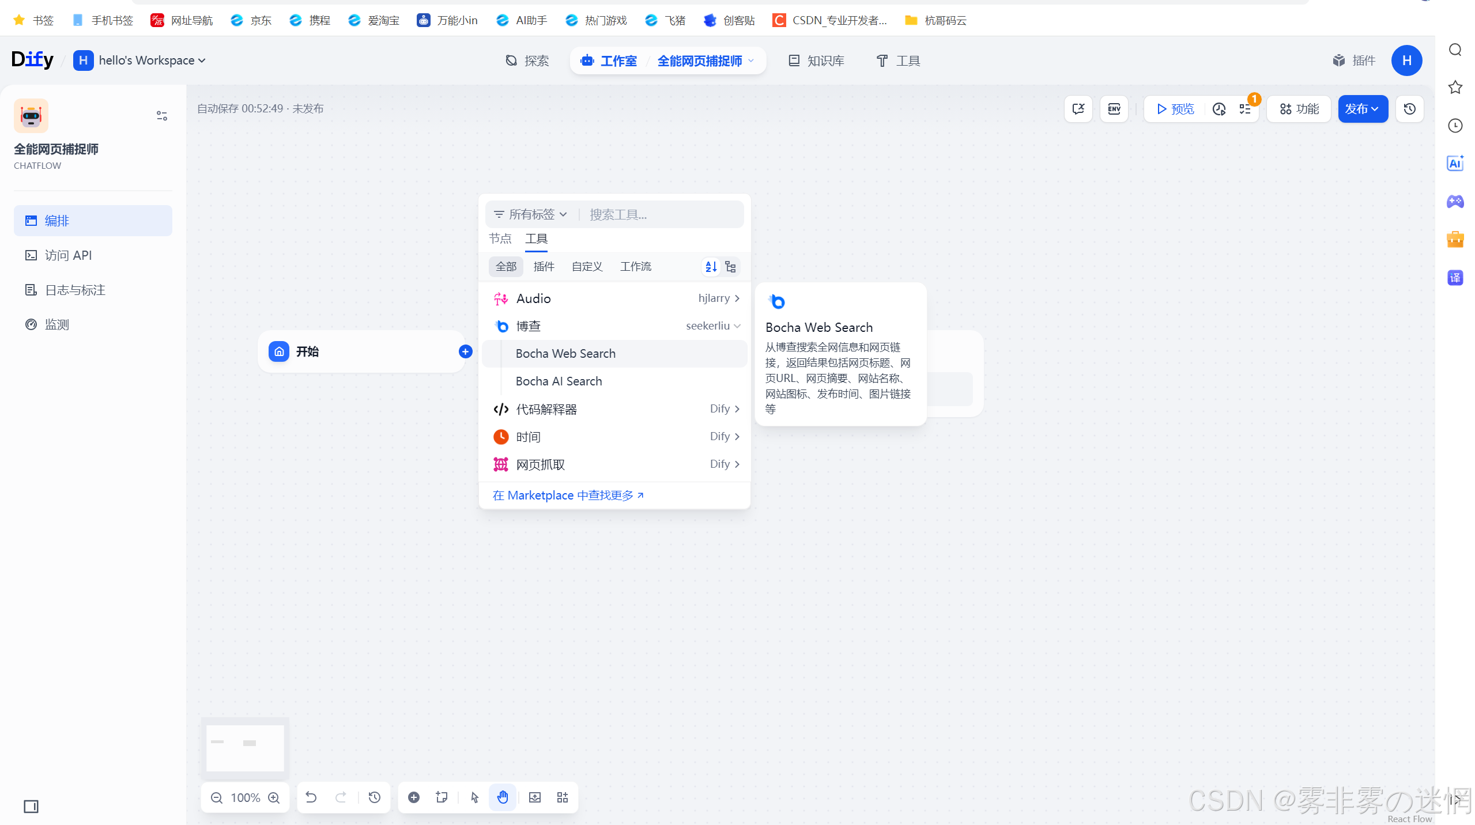Screen dimensions: 1475x825
Task: Toggle the A-Z sort view icon
Action: click(x=711, y=266)
